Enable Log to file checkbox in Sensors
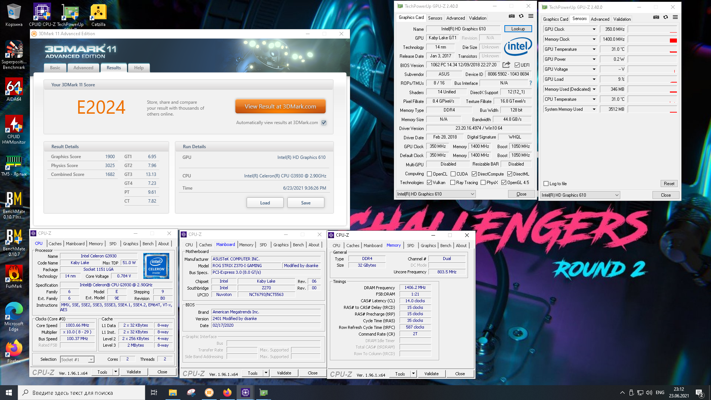This screenshot has width=711, height=400. [546, 184]
